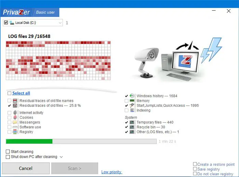Uncheck the Recycle bin option

tap(126, 127)
